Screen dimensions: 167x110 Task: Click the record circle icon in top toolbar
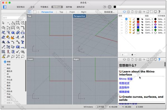pos(110,7)
